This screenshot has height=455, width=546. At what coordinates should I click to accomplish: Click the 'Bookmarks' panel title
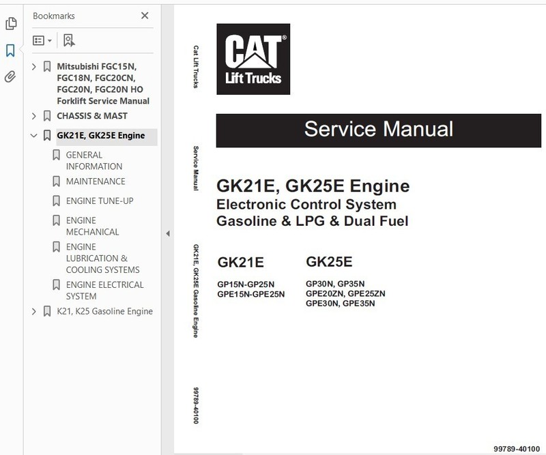tap(54, 16)
